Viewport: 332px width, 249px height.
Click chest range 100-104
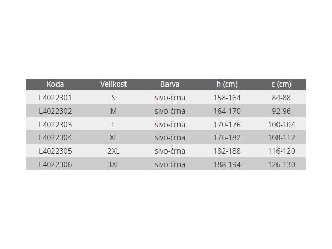coord(281,125)
